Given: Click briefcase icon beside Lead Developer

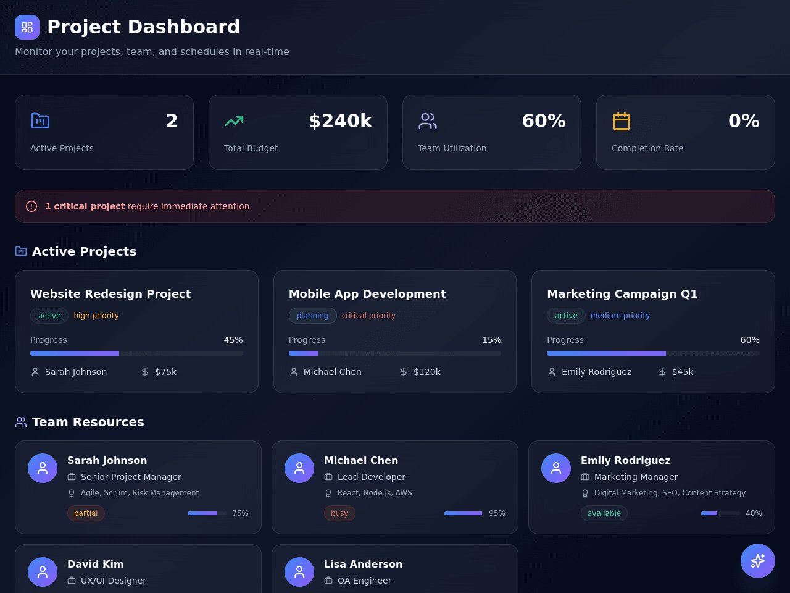Looking at the screenshot, I should 328,477.
